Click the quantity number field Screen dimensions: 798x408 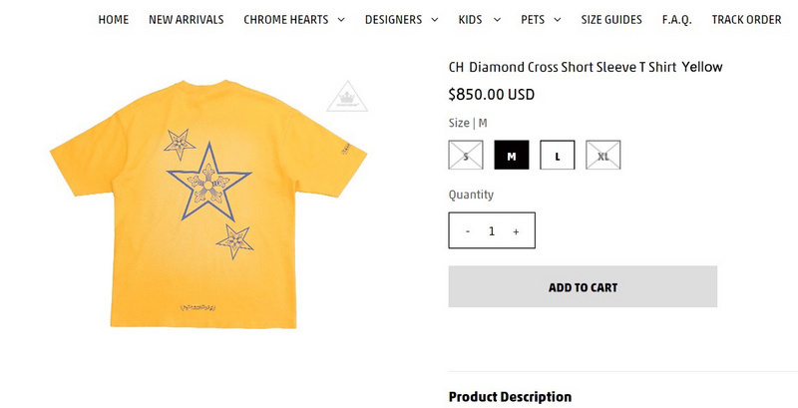(492, 231)
